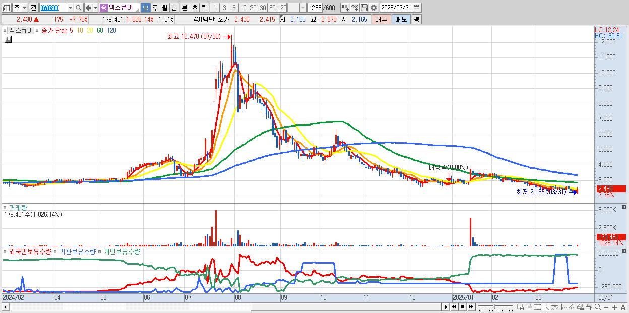Open the 주 market type dropdown arrow
The width and height of the screenshot is (629, 313).
(24, 8)
